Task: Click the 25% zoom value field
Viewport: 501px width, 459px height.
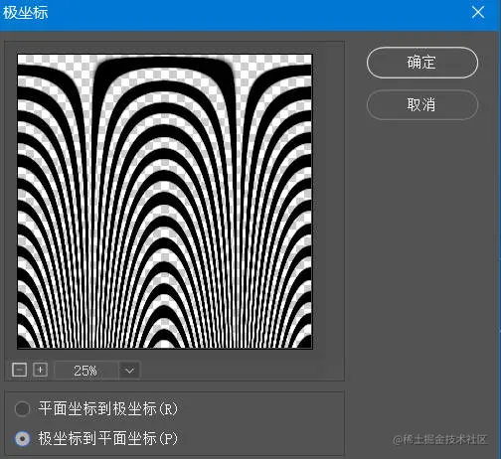Action: click(x=85, y=371)
